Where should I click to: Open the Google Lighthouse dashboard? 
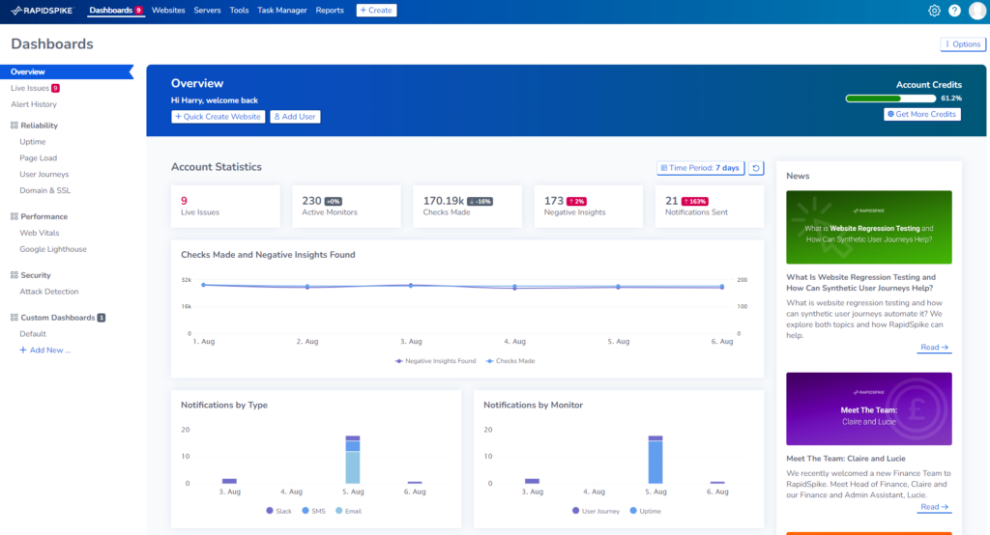[53, 249]
